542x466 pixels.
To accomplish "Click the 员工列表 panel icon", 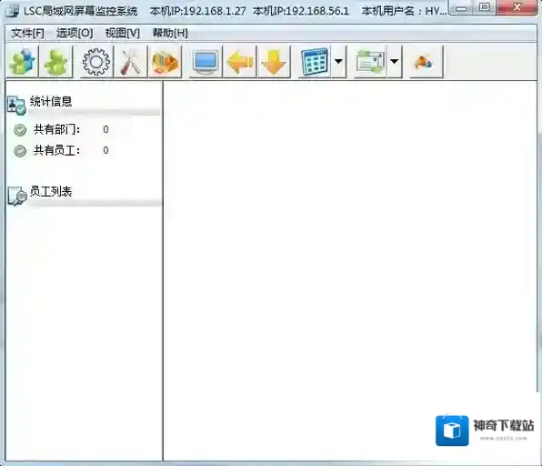I will [x=17, y=197].
